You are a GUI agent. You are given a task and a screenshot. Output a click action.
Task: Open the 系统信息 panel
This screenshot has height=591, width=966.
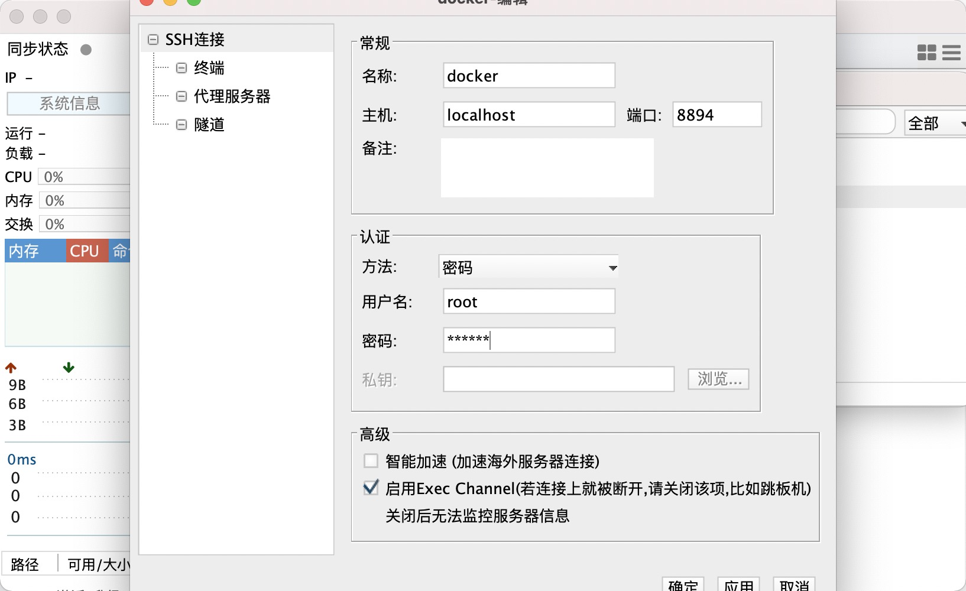pyautogui.click(x=69, y=103)
